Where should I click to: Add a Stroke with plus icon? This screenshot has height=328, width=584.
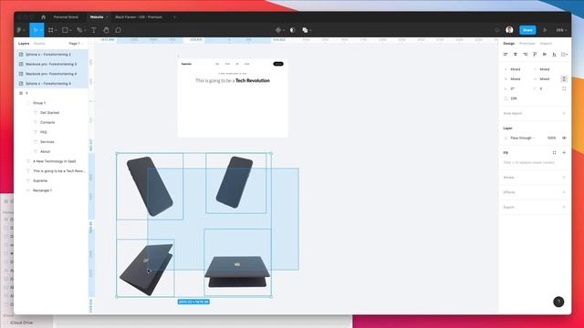point(564,178)
